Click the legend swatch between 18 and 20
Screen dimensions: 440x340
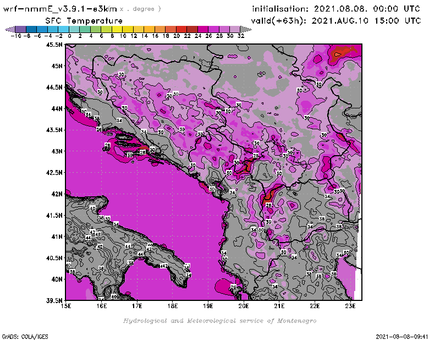170,29
